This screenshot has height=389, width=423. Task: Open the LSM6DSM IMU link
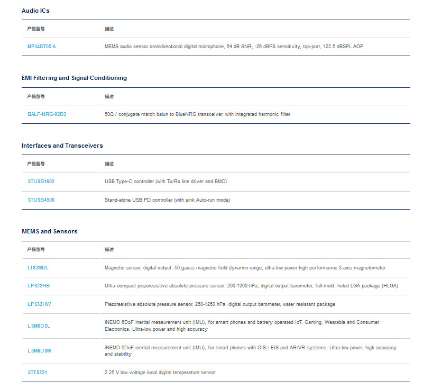tap(39, 351)
